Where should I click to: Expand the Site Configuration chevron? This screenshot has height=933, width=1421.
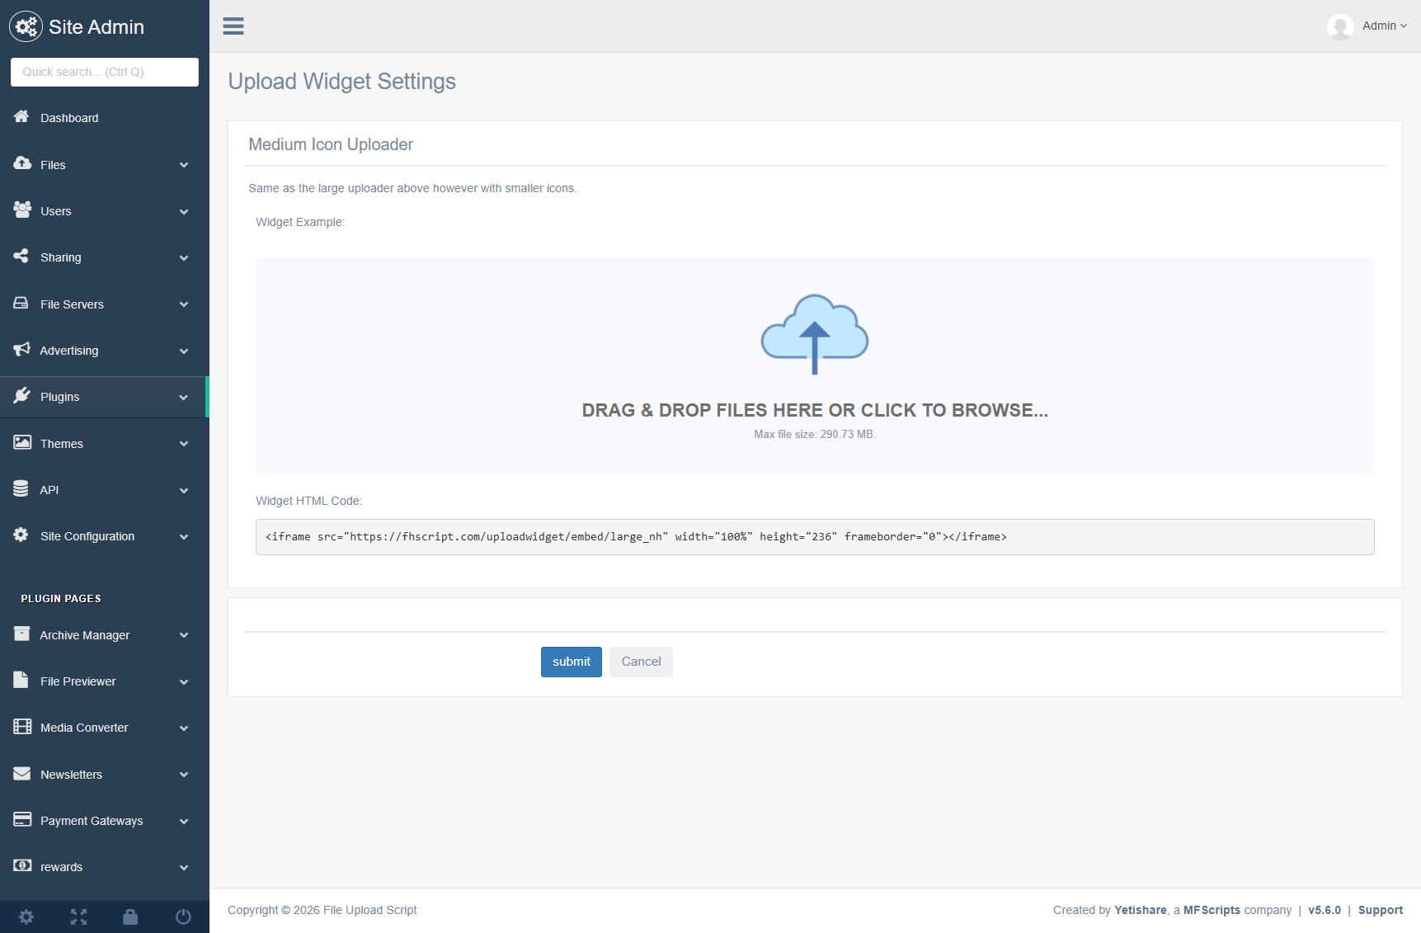[184, 537]
